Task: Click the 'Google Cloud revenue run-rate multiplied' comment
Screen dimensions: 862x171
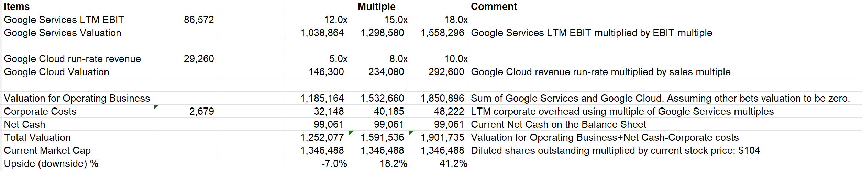Action: click(601, 72)
